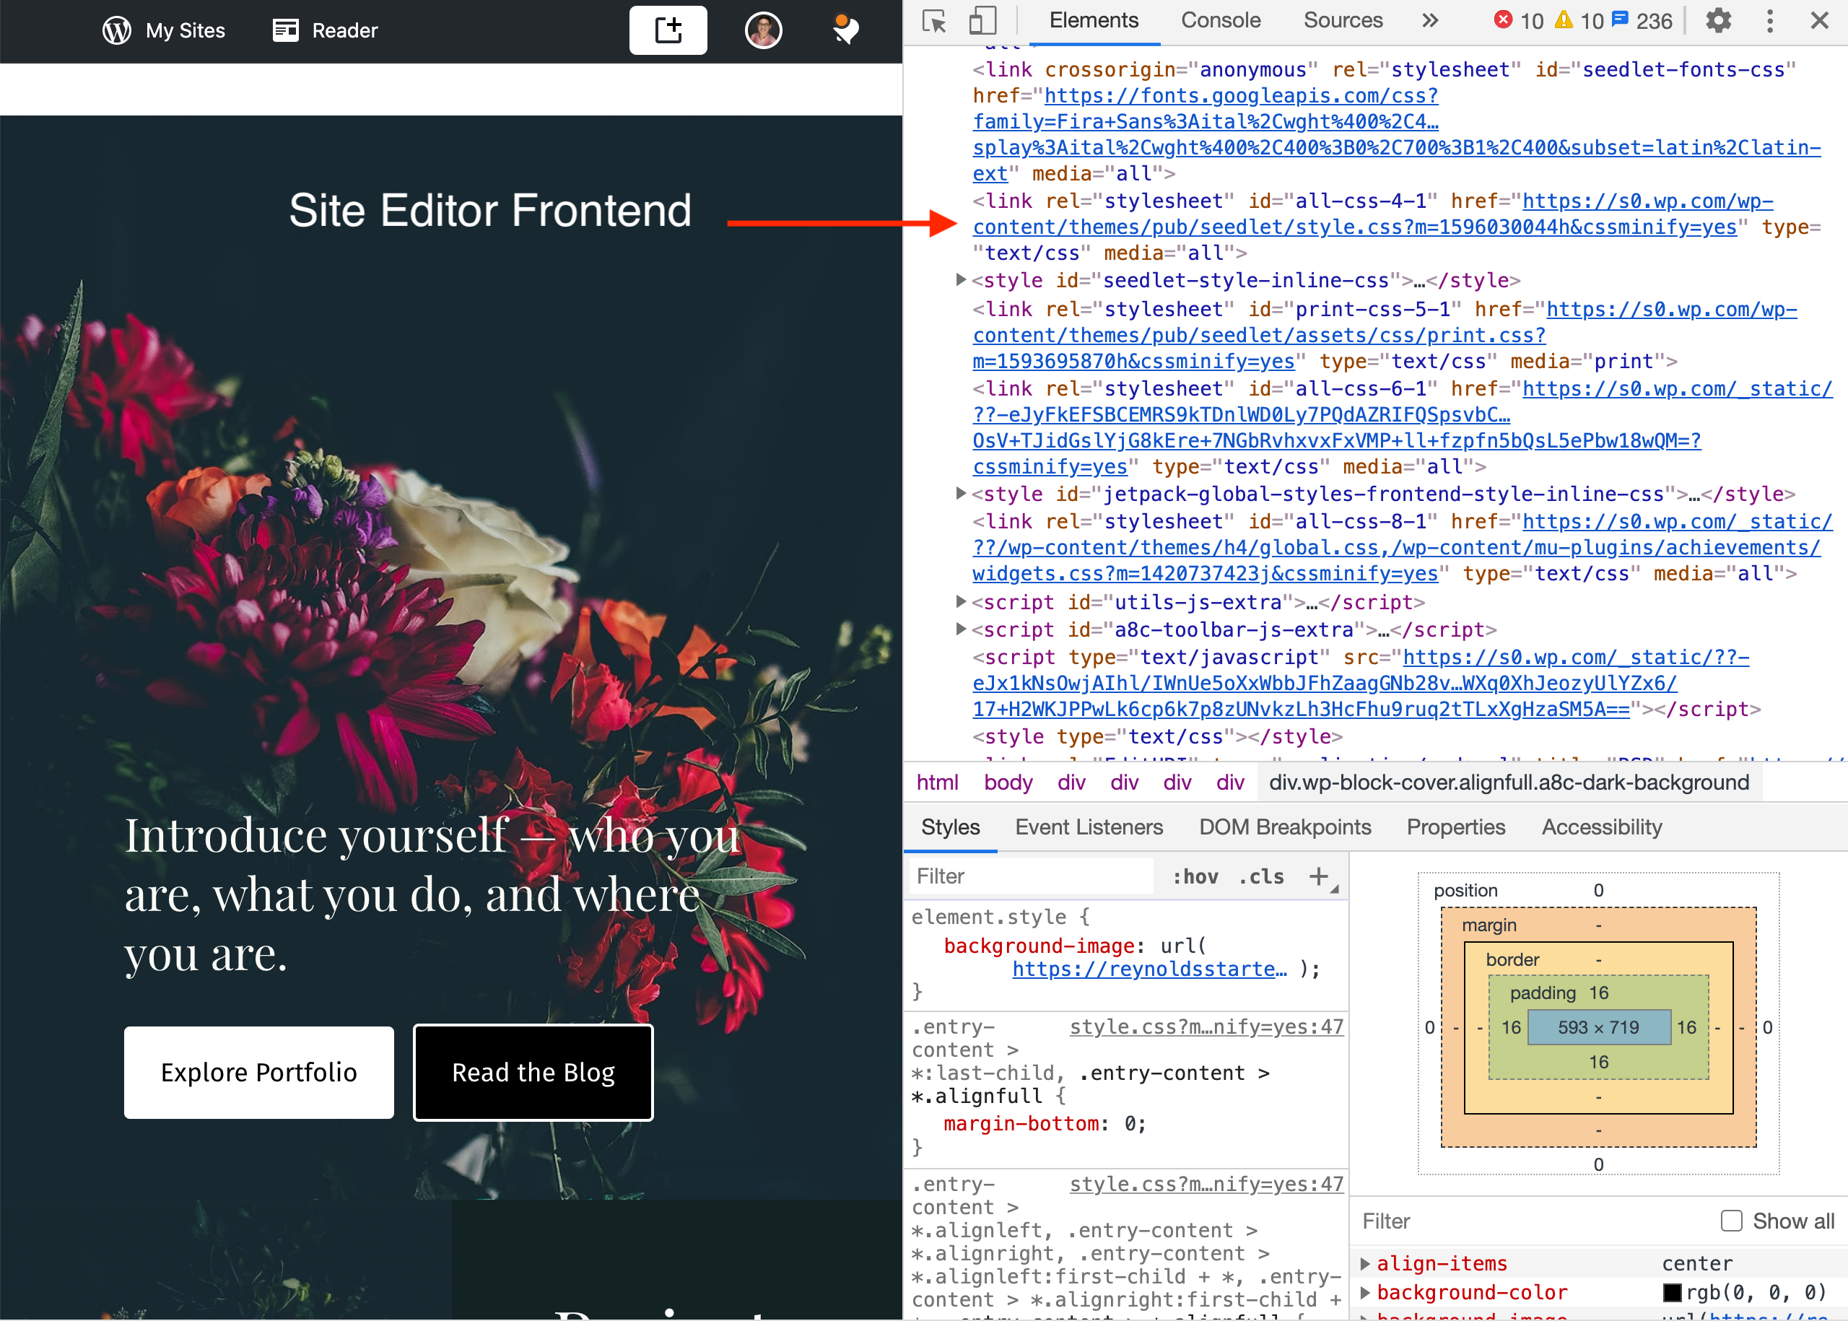The image size is (1848, 1321).
Task: Close the DevTools panel
Action: [1820, 20]
